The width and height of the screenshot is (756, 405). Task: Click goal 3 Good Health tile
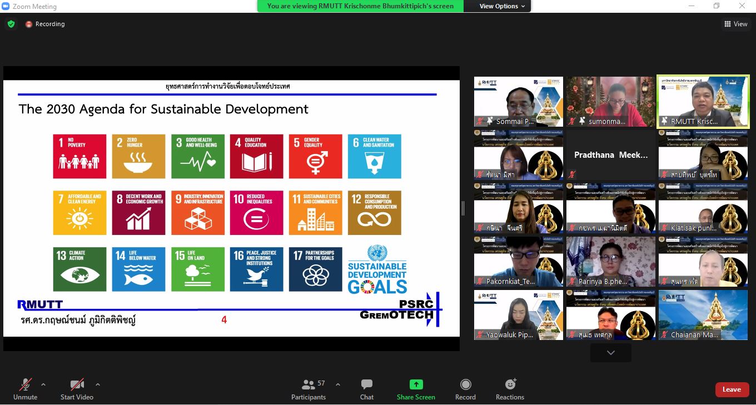click(x=198, y=156)
